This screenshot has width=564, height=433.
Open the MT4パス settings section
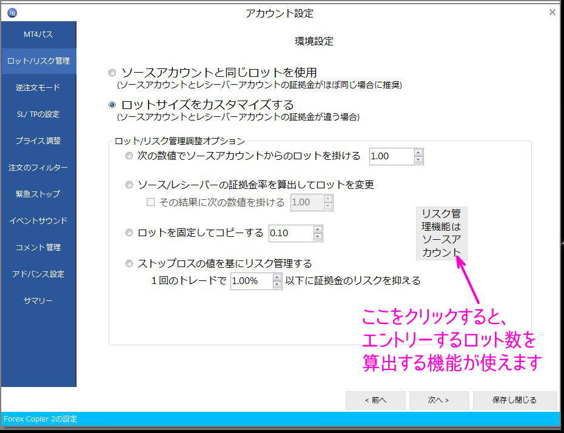coord(38,35)
